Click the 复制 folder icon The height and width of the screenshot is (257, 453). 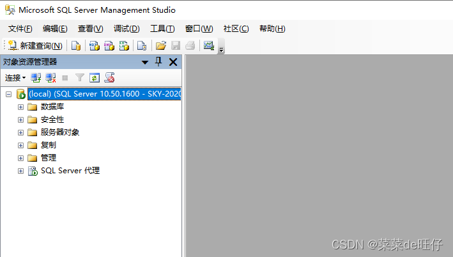coord(33,145)
